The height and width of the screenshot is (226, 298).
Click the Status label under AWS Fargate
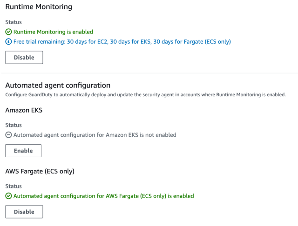(14, 186)
